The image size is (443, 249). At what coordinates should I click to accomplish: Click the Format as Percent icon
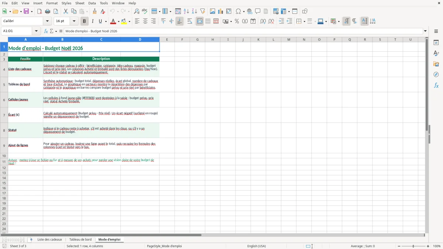pos(237,21)
